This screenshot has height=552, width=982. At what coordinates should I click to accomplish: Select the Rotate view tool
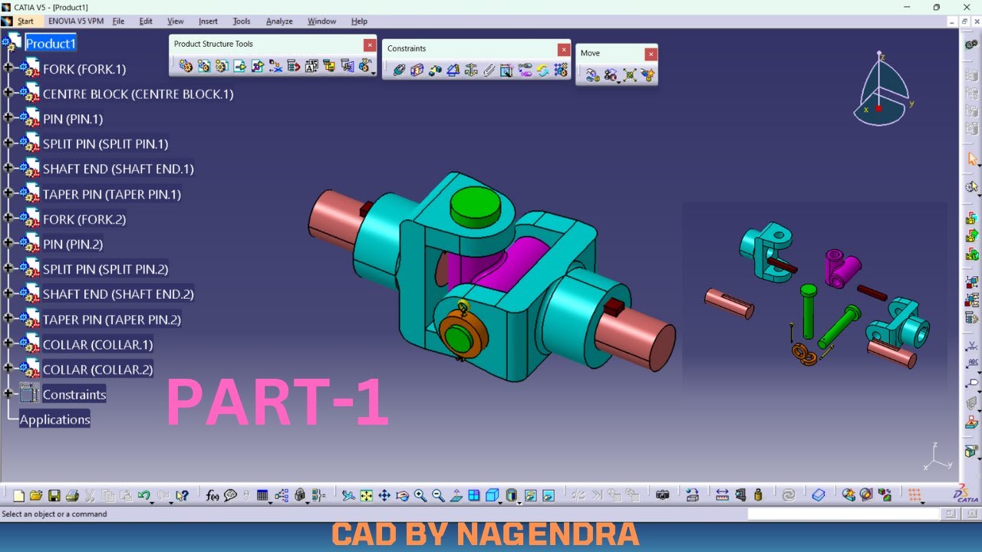click(402, 495)
